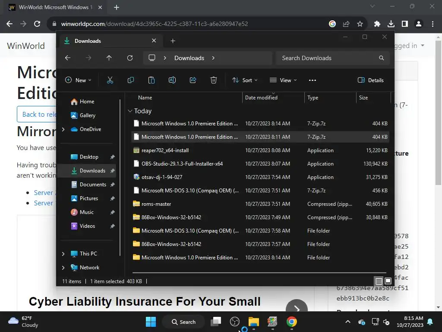Open the View dropdown menu
The height and width of the screenshot is (332, 442).
[283, 80]
